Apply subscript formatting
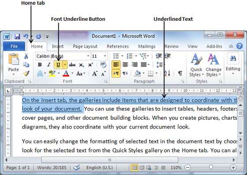 click(x=82, y=65)
